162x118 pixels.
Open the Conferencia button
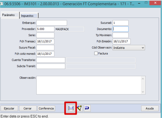(46, 108)
